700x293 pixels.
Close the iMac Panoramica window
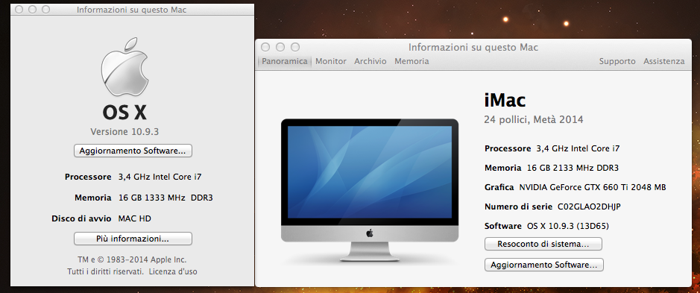[x=265, y=47]
